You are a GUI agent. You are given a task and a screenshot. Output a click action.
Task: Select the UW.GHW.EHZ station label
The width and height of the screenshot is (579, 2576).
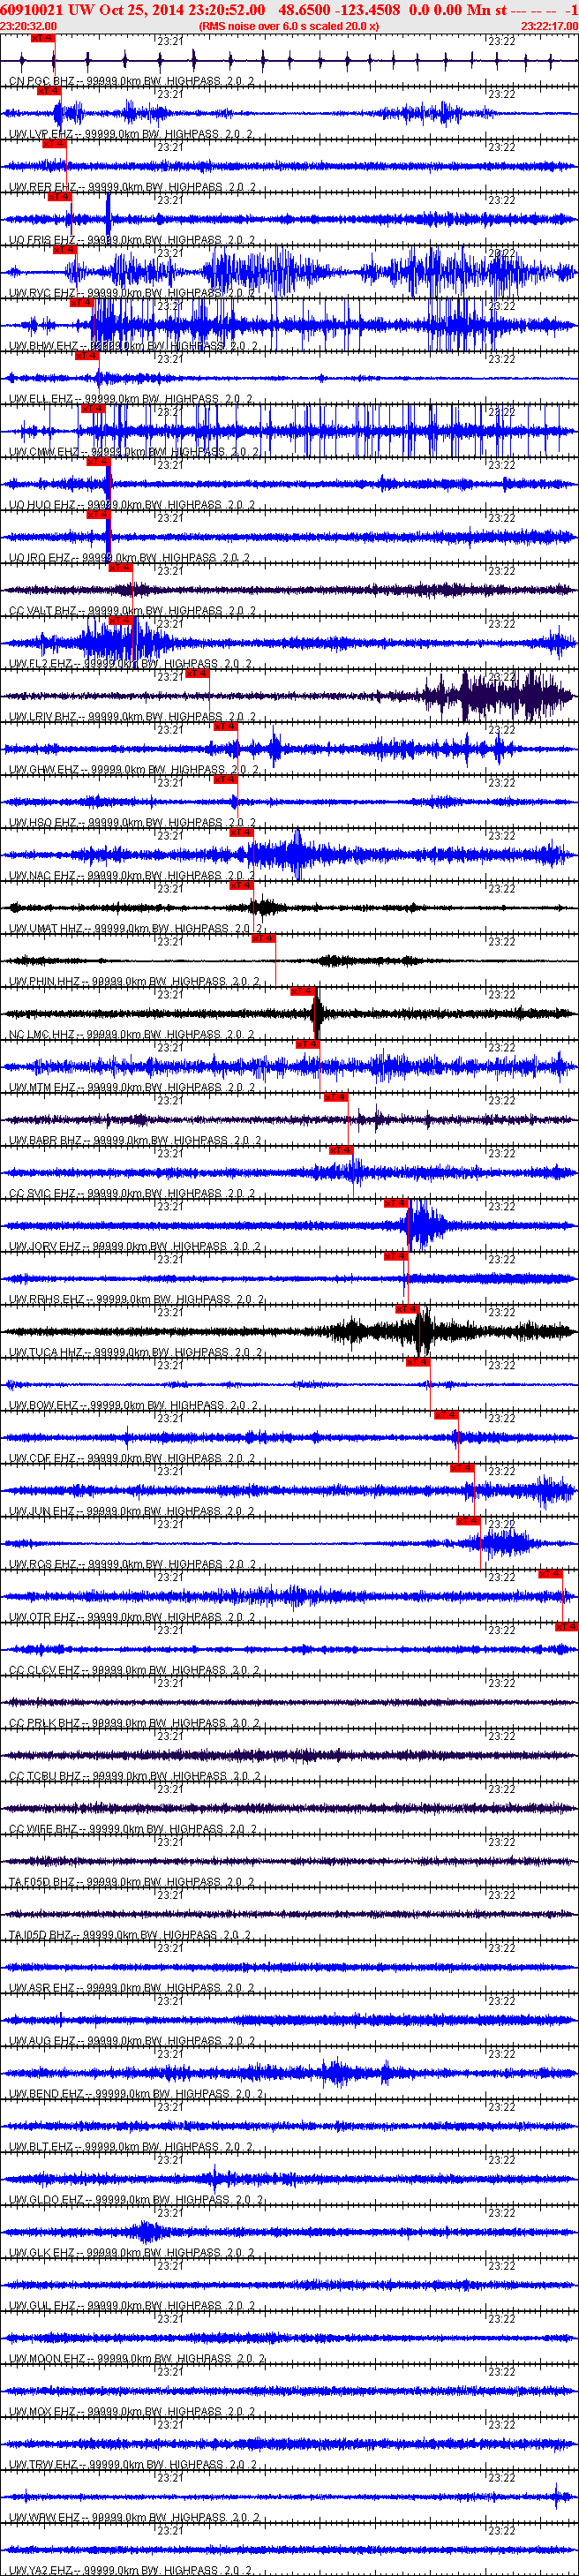[134, 770]
